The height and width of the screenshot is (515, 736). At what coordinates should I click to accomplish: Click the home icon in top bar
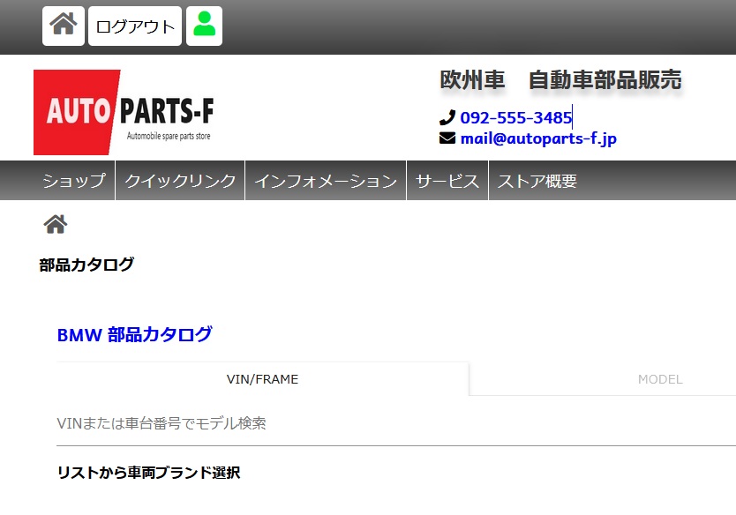(x=64, y=26)
